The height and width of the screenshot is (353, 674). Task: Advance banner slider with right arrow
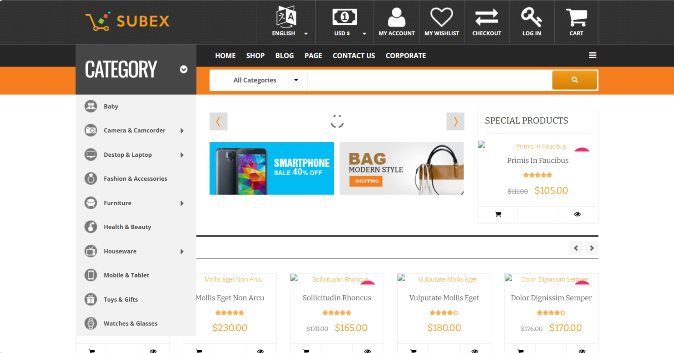[x=455, y=122]
